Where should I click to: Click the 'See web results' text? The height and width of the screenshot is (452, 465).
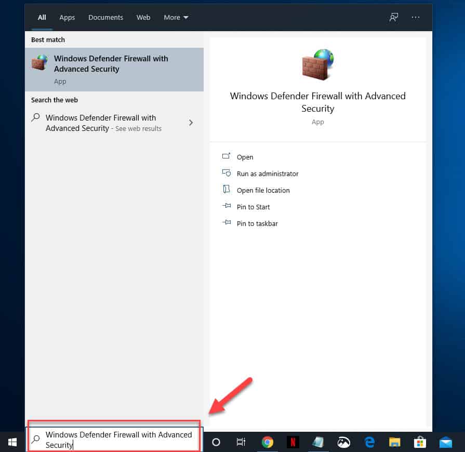pyautogui.click(x=139, y=129)
